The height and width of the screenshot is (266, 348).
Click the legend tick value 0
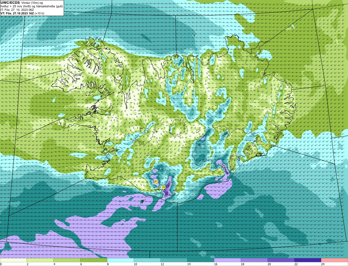(1, 264)
